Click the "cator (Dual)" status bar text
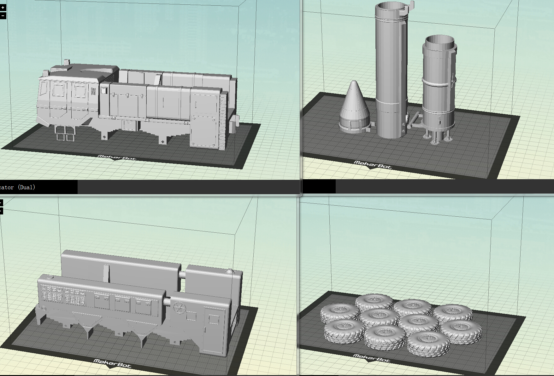Image resolution: width=554 pixels, height=376 pixels. point(18,187)
